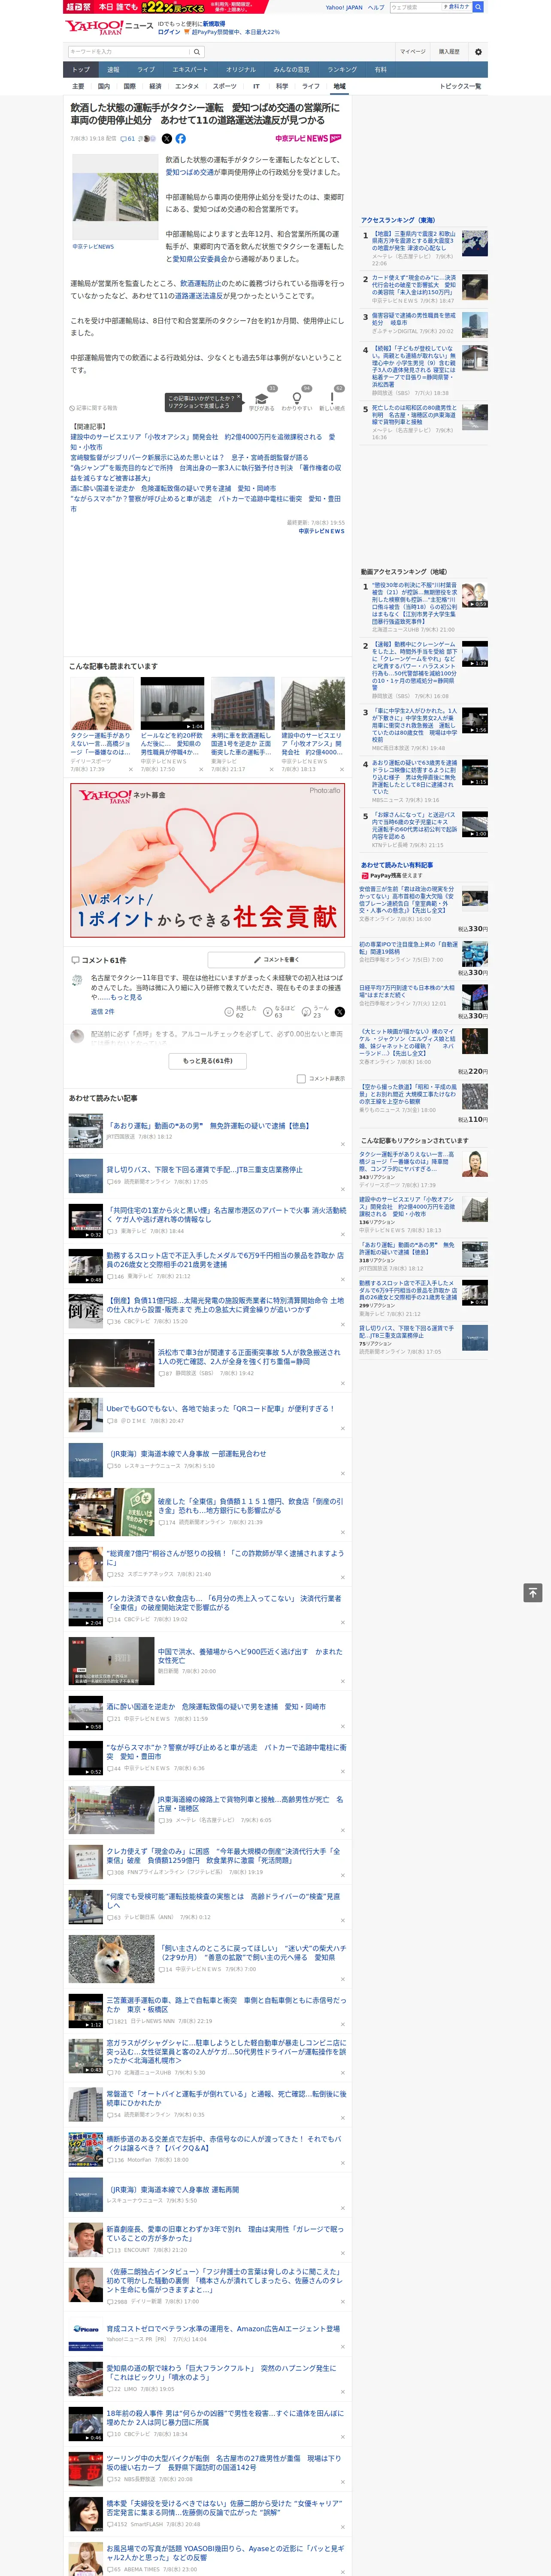Click the もっと見る(61件) button
Screen dimensions: 551x2576
tap(208, 1061)
